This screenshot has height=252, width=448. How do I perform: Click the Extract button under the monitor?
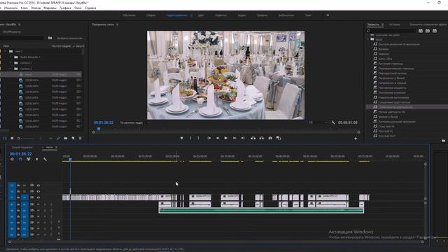262,138
